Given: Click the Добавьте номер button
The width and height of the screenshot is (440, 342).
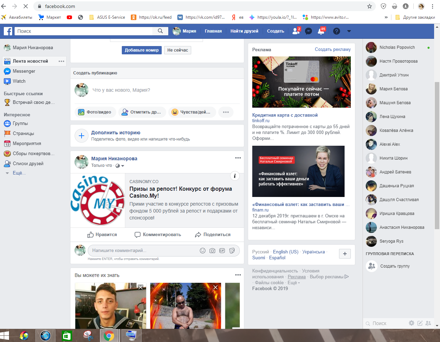Looking at the screenshot, I should click(142, 50).
